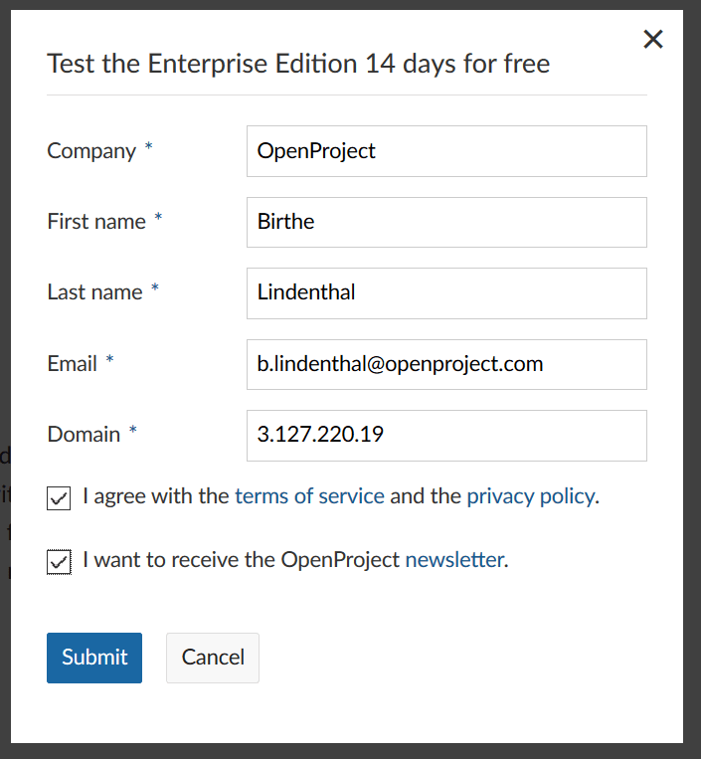
Task: Click the Domain label text
Action: tap(84, 435)
